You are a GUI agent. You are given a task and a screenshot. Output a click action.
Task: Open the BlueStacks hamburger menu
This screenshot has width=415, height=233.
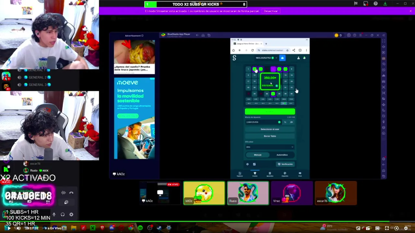360,35
